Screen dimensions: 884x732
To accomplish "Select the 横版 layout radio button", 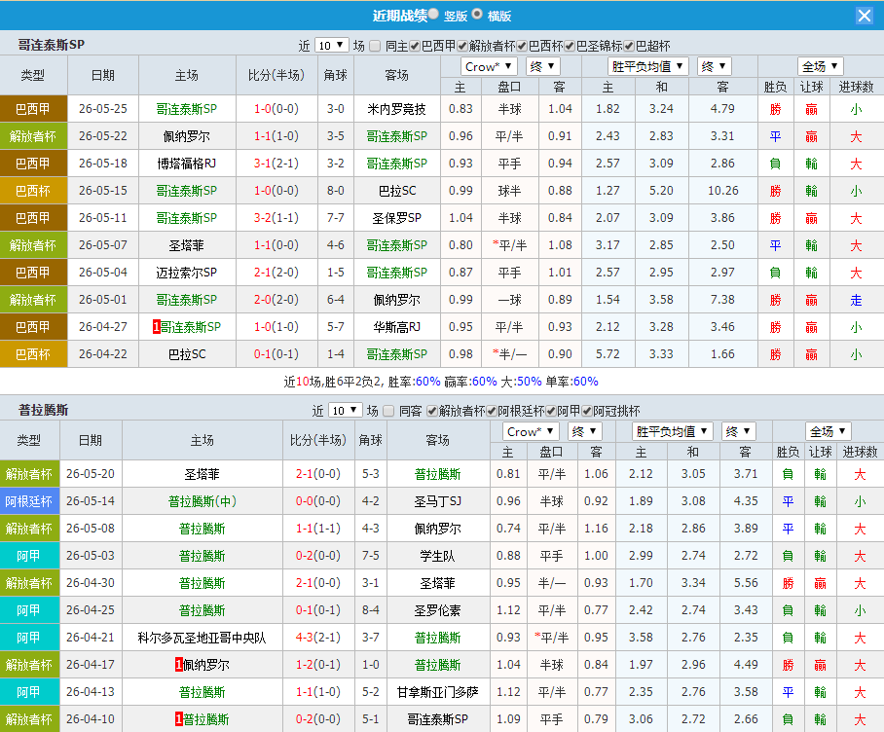I will [477, 14].
